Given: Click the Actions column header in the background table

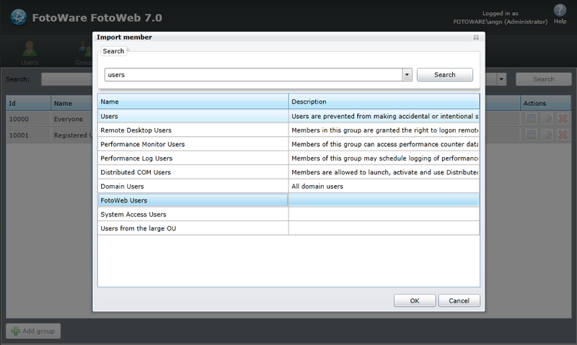Looking at the screenshot, I should 546,103.
